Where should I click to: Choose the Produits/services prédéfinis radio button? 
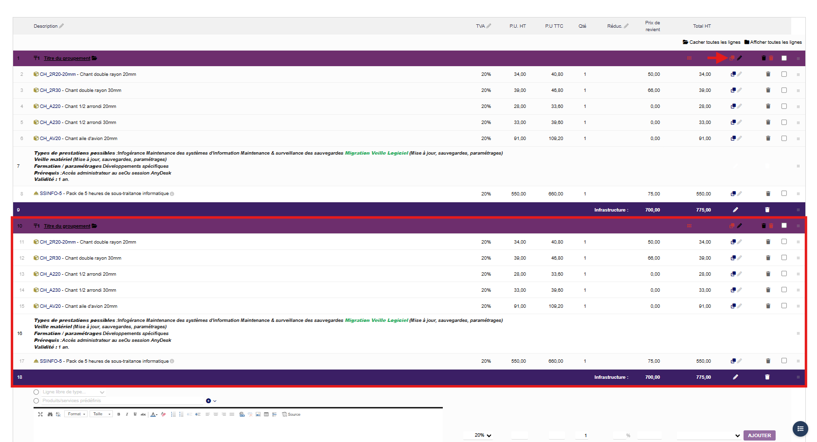(36, 401)
